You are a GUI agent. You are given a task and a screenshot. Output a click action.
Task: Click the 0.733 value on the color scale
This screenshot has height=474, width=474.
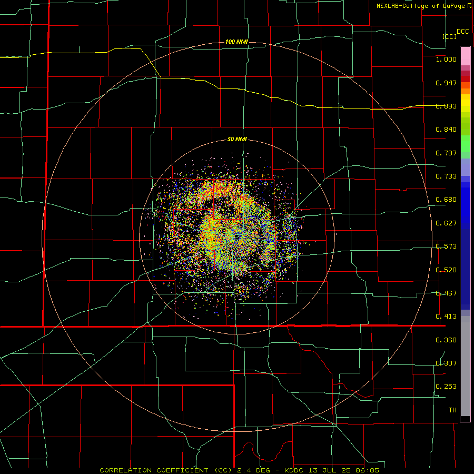coord(446,176)
